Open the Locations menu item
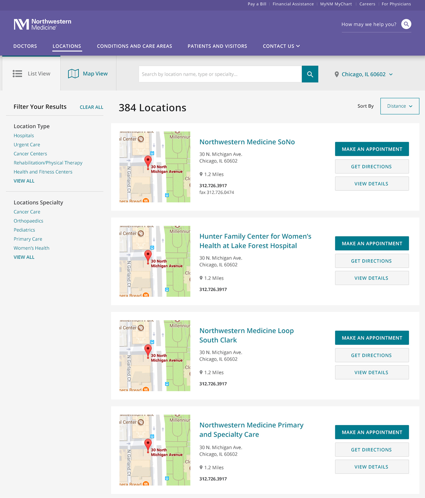 [67, 46]
